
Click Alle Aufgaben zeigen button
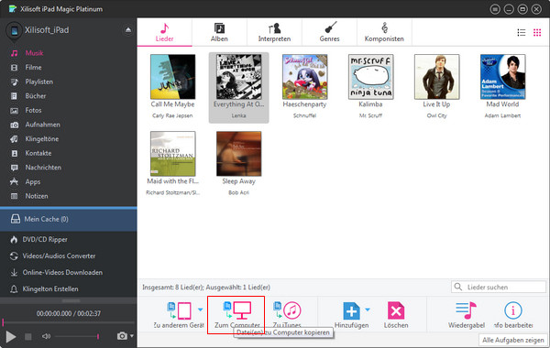513,340
